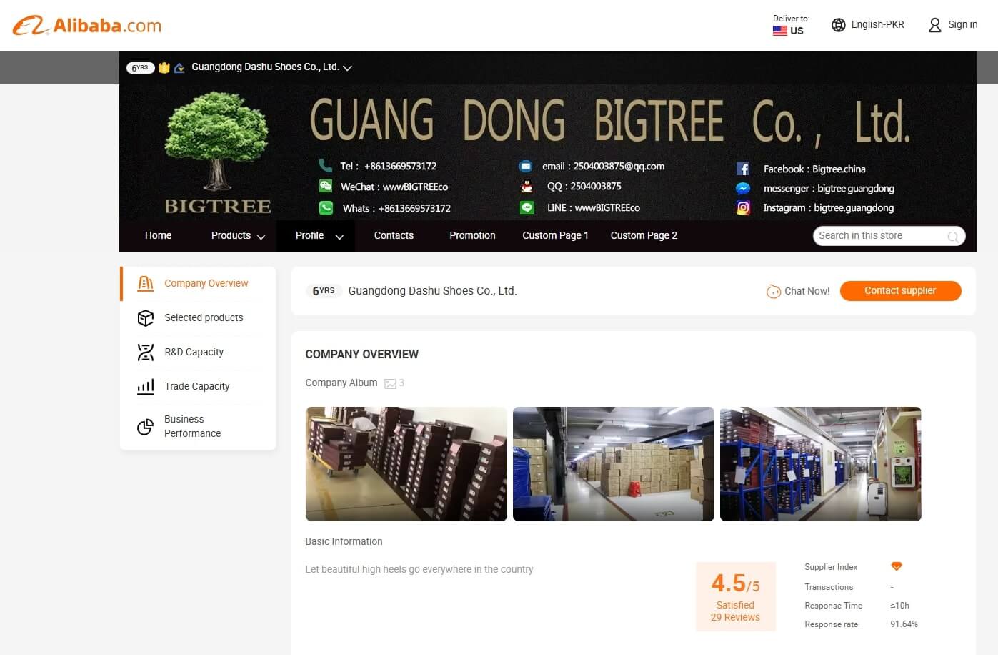
Task: Click the Chat Now! link
Action: click(x=807, y=291)
